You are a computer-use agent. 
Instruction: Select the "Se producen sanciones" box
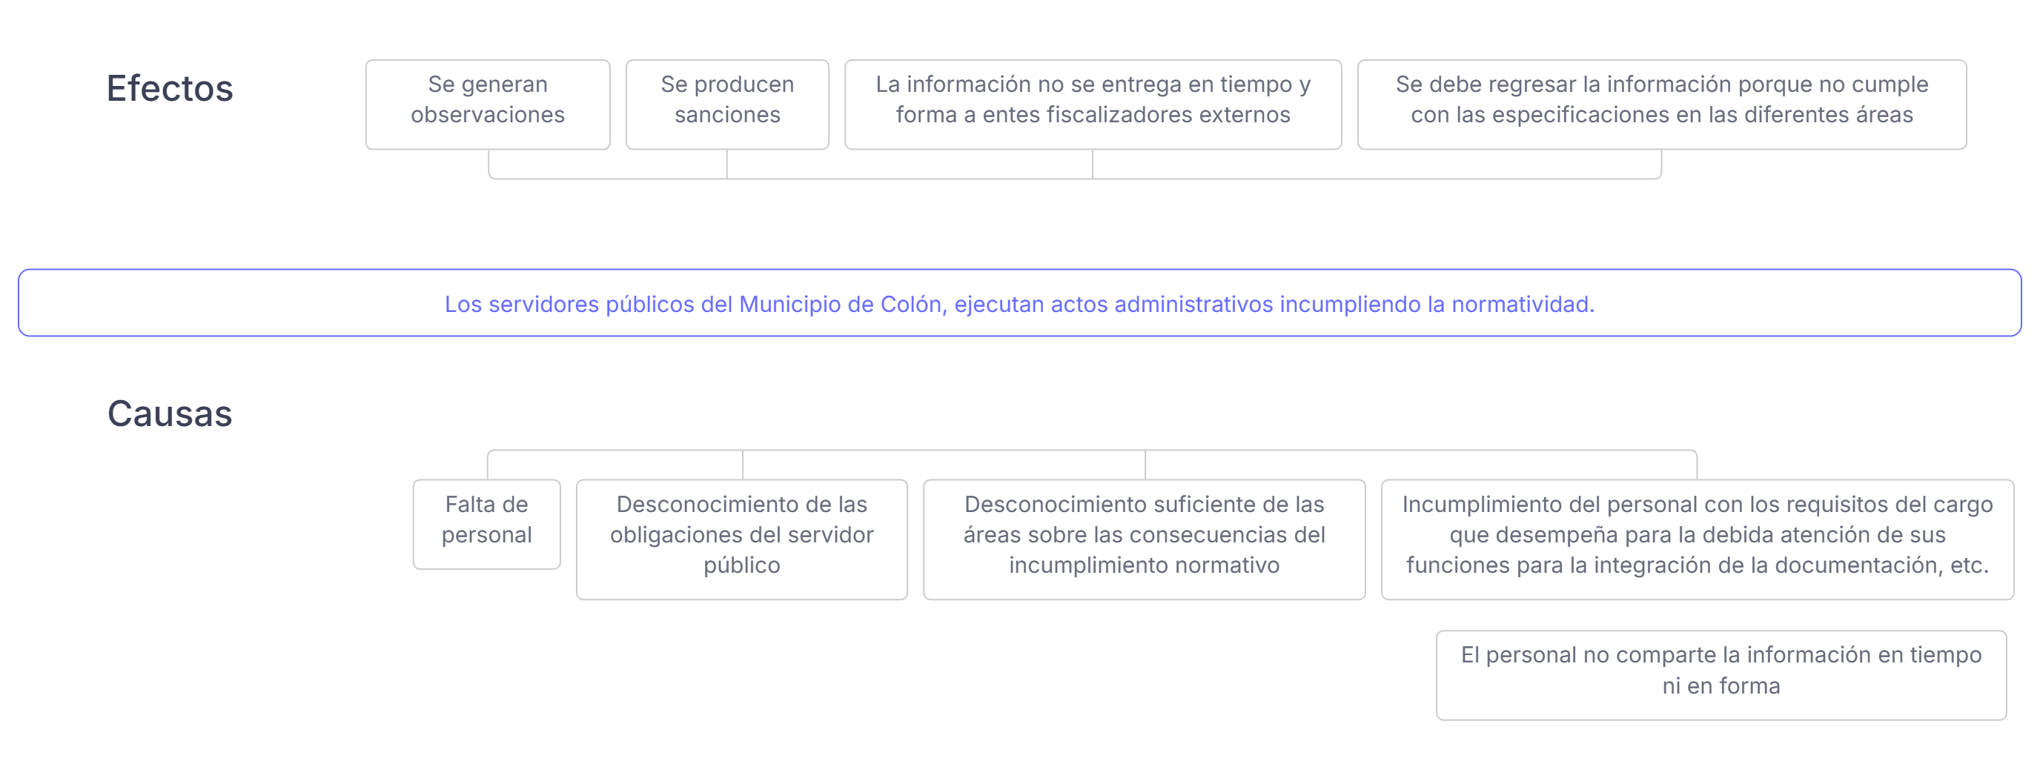click(727, 104)
